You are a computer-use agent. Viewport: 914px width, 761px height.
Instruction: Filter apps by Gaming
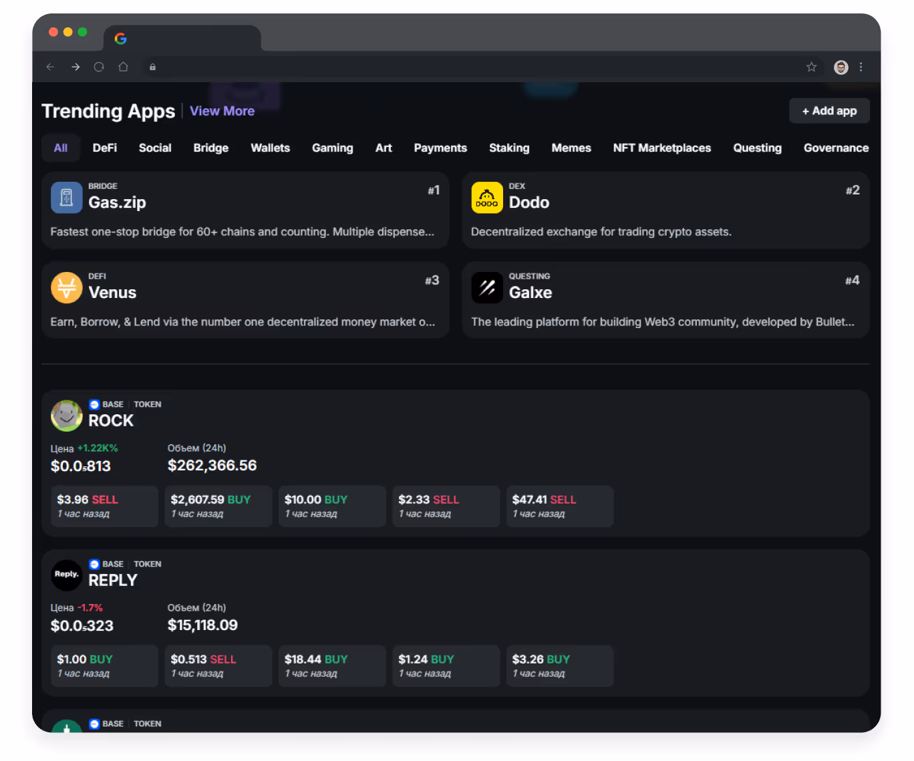click(333, 148)
